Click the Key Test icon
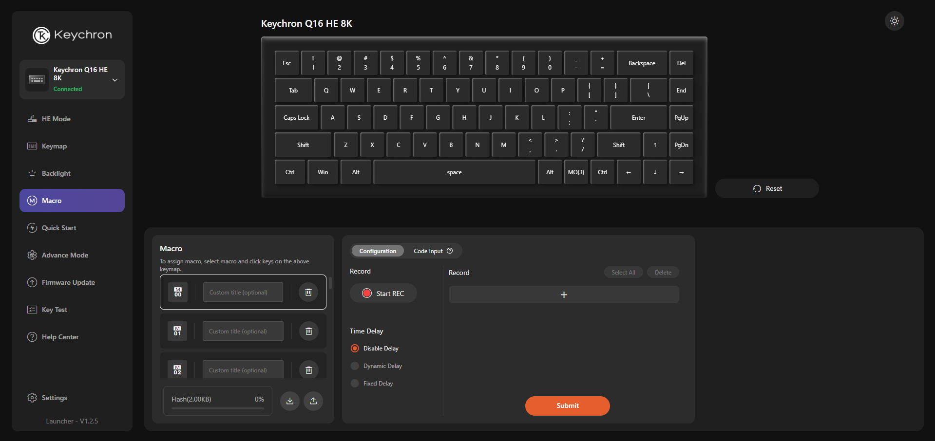Screen dimensions: 935x441 (32, 310)
